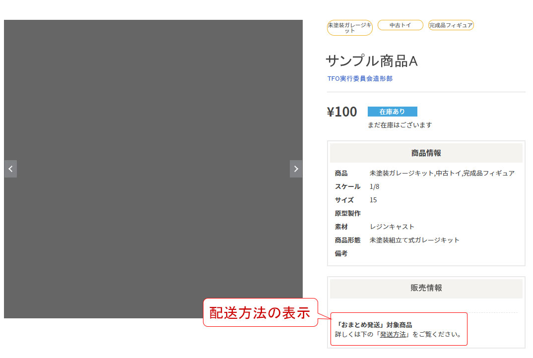Click the 未塗装組立て式ガレージキット product form value
Screen dimensions: 533x358
414,240
